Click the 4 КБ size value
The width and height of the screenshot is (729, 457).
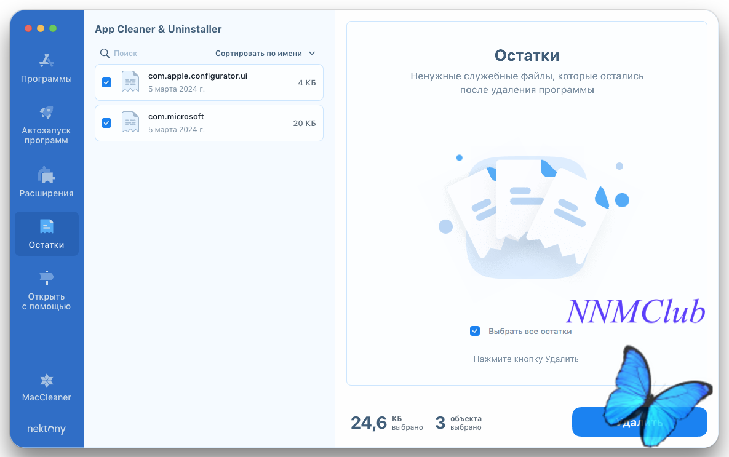(x=307, y=83)
